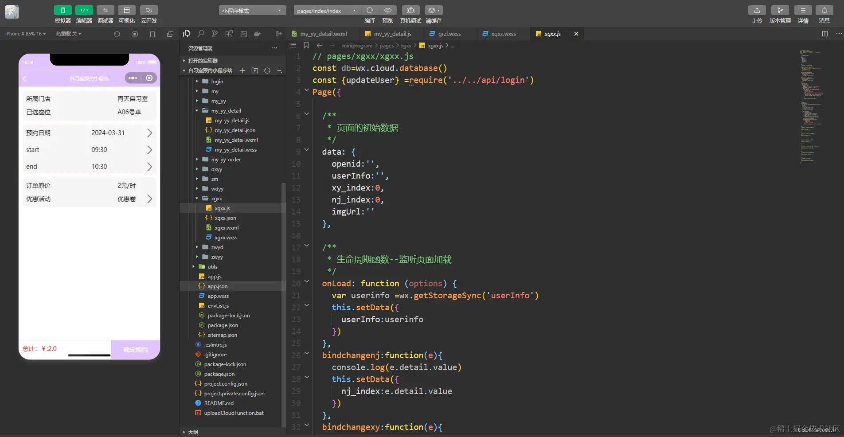Switch to my_yy_detail.wxml tab

323,34
